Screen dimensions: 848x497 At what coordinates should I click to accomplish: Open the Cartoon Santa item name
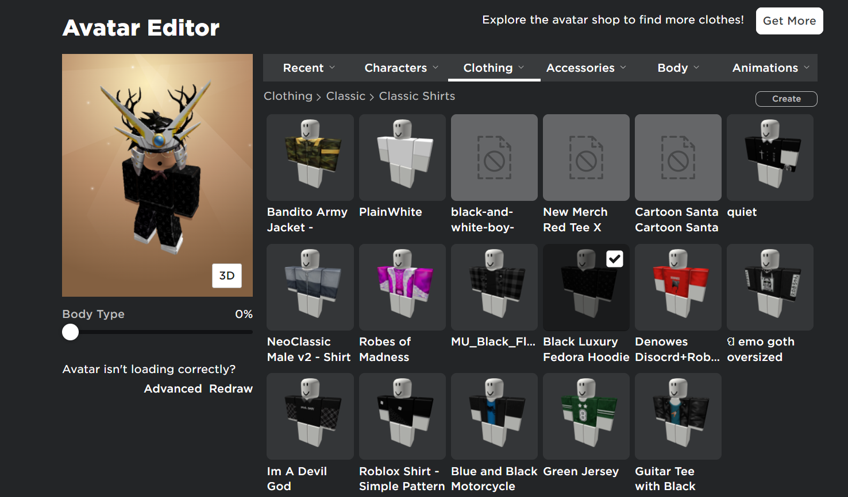point(677,220)
